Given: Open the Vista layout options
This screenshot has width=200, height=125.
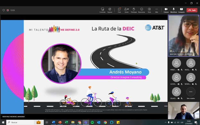Looking at the screenshot, I should coord(149,10).
